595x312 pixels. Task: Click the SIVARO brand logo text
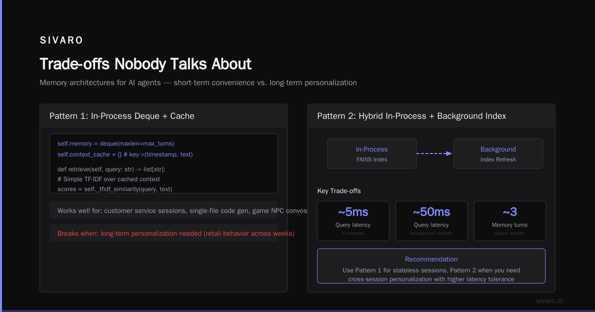coord(61,41)
